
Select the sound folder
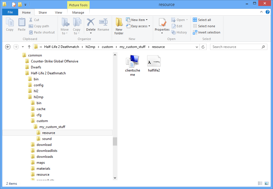(x=44, y=139)
